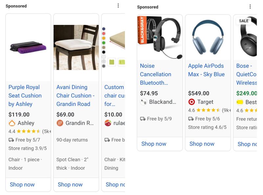Screen dimensions: 263x195
Task: Click the Grandin Road store logo icon
Action: coord(60,123)
